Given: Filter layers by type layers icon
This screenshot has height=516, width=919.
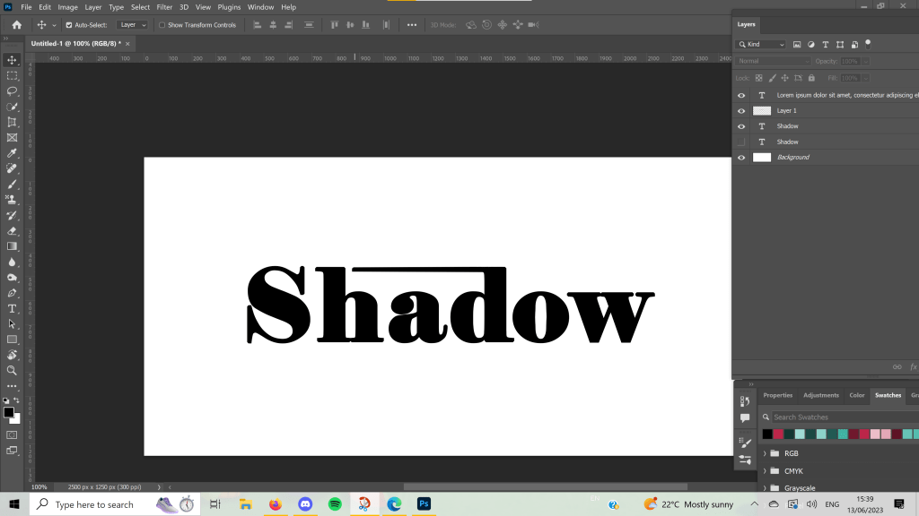Looking at the screenshot, I should [826, 44].
